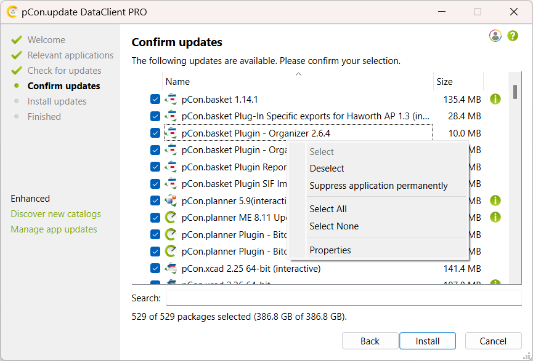
Task: Click info icon for pCon.basket 1.14.1
Action: [495, 99]
